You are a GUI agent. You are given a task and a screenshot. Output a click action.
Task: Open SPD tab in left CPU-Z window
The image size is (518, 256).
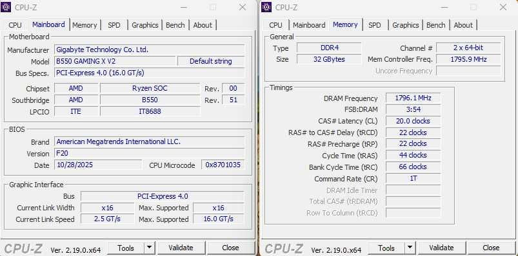pyautogui.click(x=114, y=25)
